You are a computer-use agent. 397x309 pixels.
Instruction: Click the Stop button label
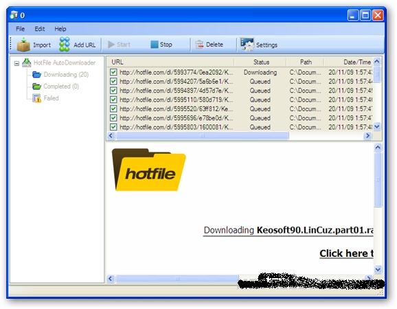pyautogui.click(x=166, y=45)
